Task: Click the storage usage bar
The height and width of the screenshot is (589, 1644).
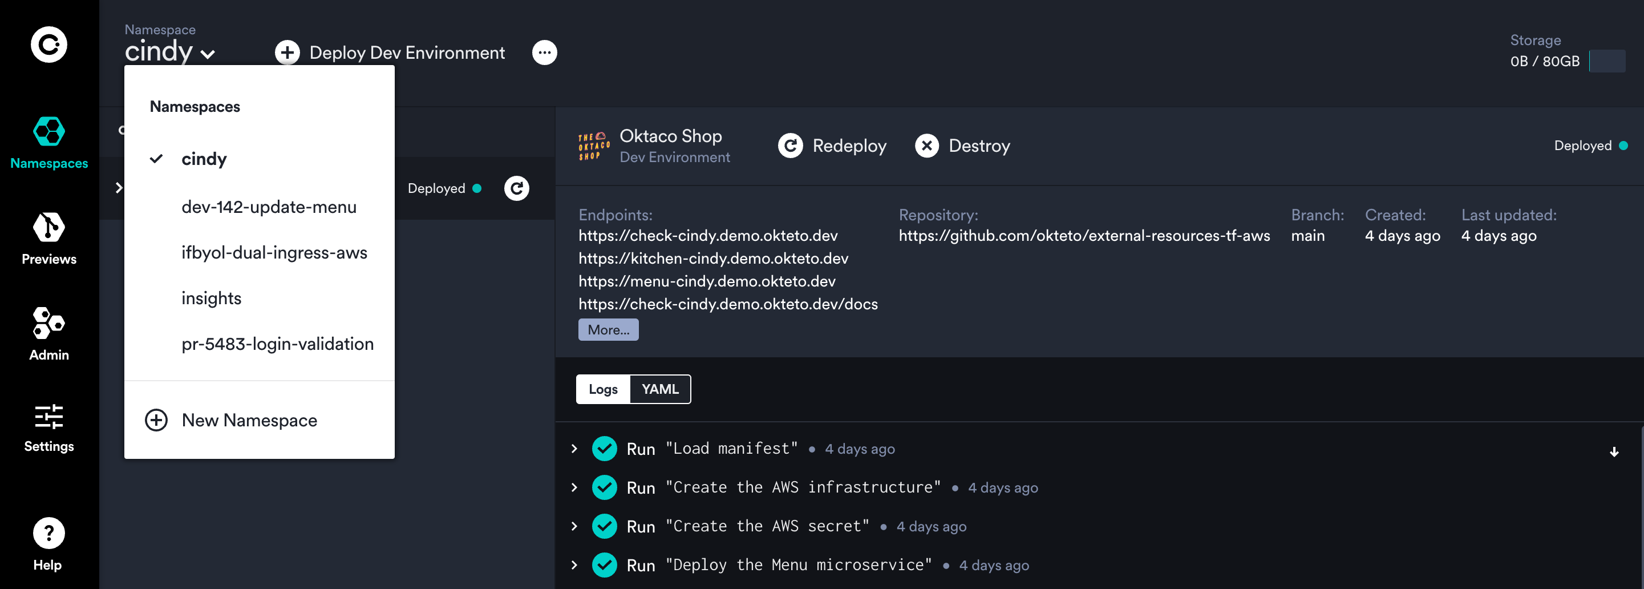Action: click(x=1608, y=61)
